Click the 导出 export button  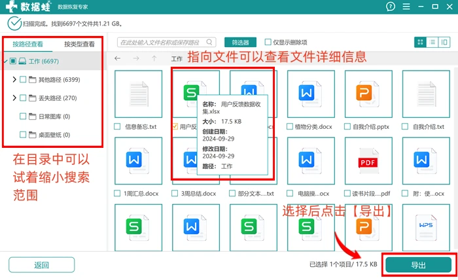click(418, 265)
